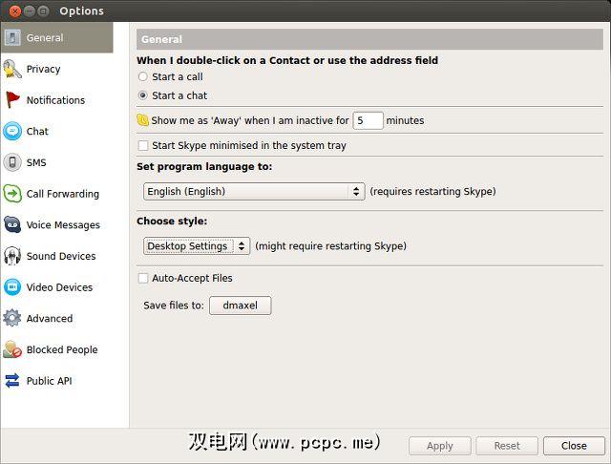Click the Sound Devices headphones icon

click(12, 256)
